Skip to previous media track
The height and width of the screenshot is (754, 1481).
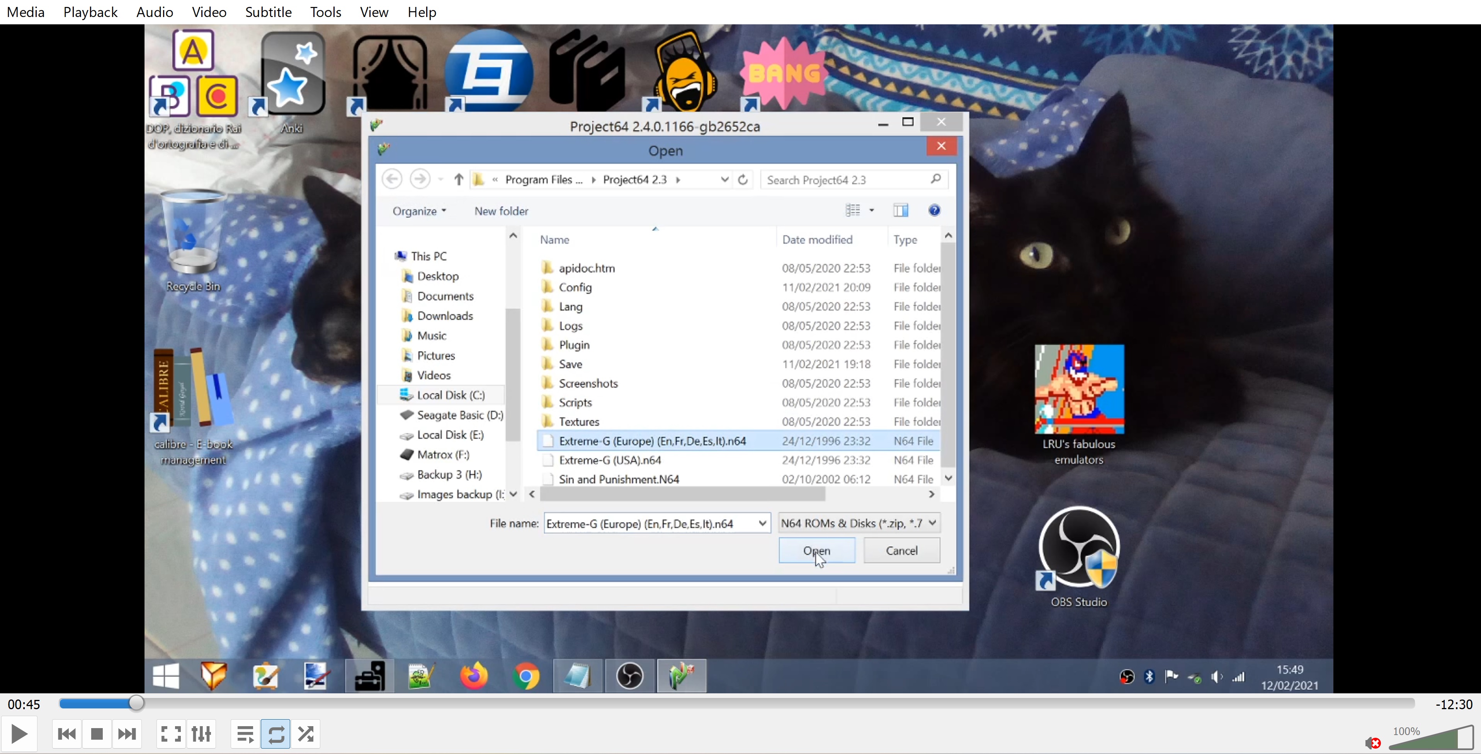[67, 734]
